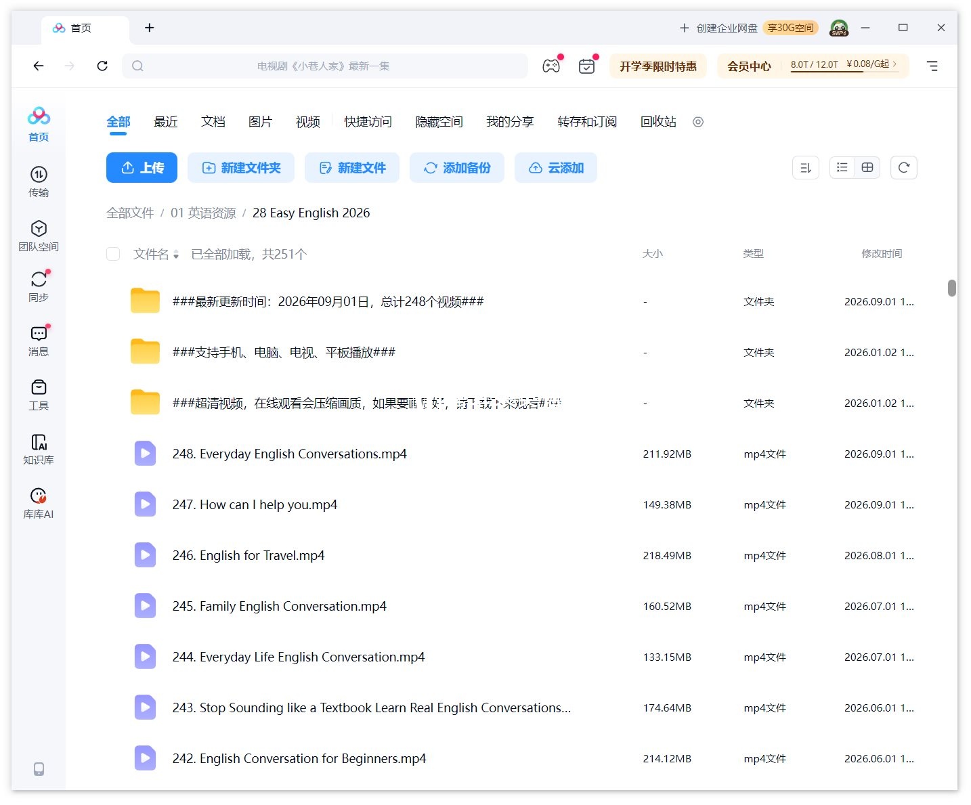This screenshot has width=971, height=805.
Task: Select the 快捷访问 tab
Action: coord(368,122)
